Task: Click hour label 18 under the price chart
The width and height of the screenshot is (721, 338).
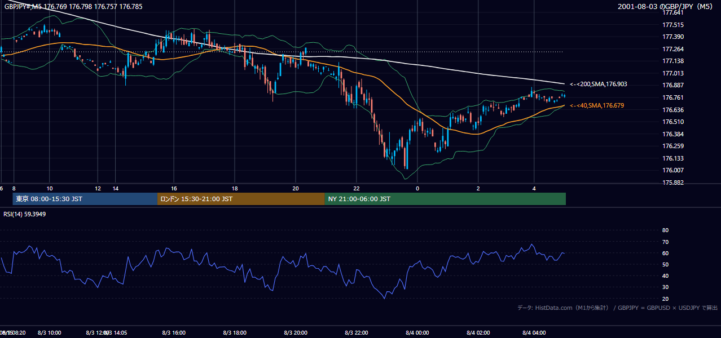Action: click(235, 188)
